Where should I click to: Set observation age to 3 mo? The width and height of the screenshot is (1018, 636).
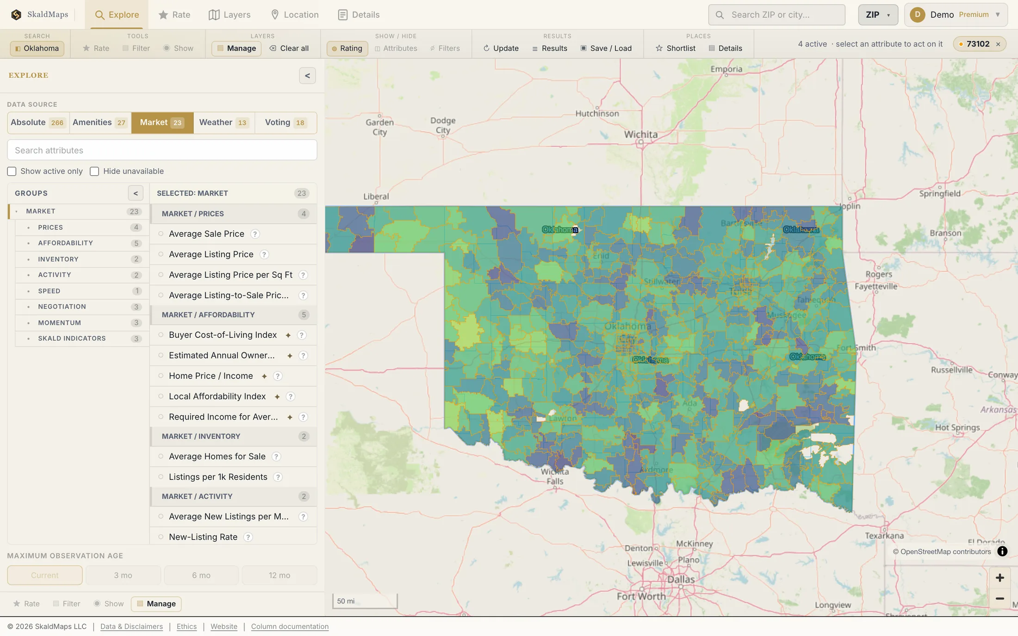(x=123, y=575)
